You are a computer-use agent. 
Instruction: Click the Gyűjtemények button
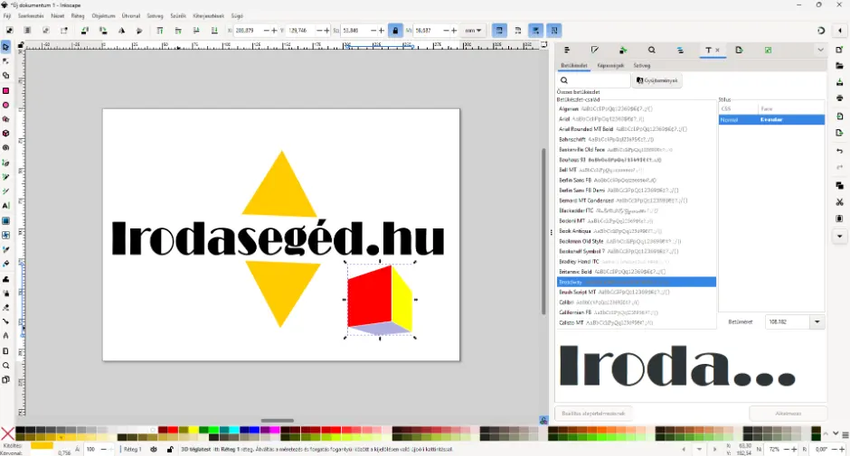point(658,80)
